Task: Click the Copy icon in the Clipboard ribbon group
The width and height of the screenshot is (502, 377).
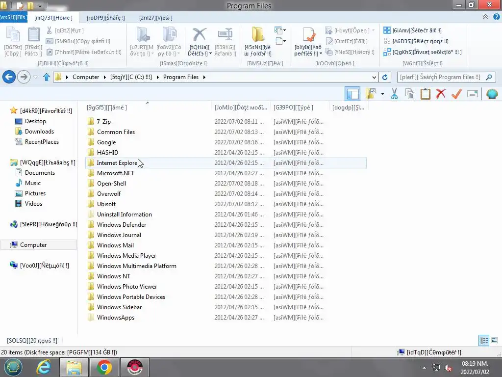Action: click(13, 35)
